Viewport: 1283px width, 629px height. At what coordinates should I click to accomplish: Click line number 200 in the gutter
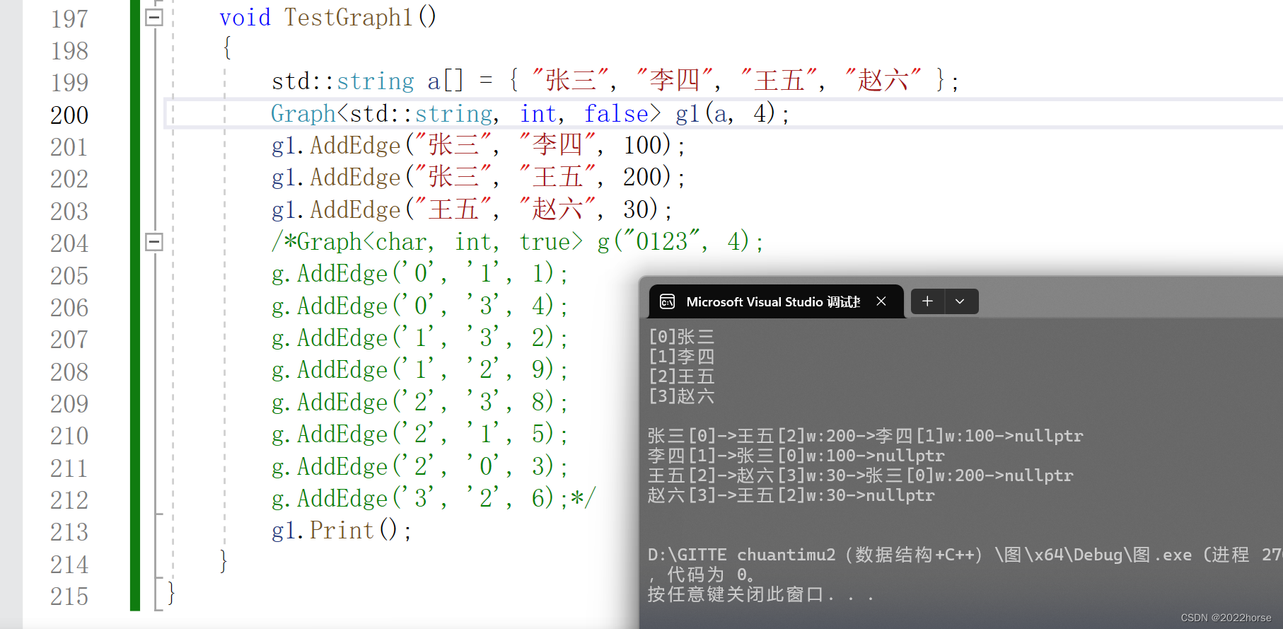[69, 115]
